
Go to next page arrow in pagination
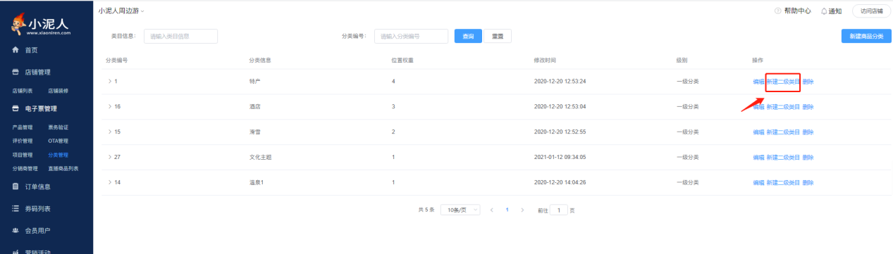click(522, 210)
